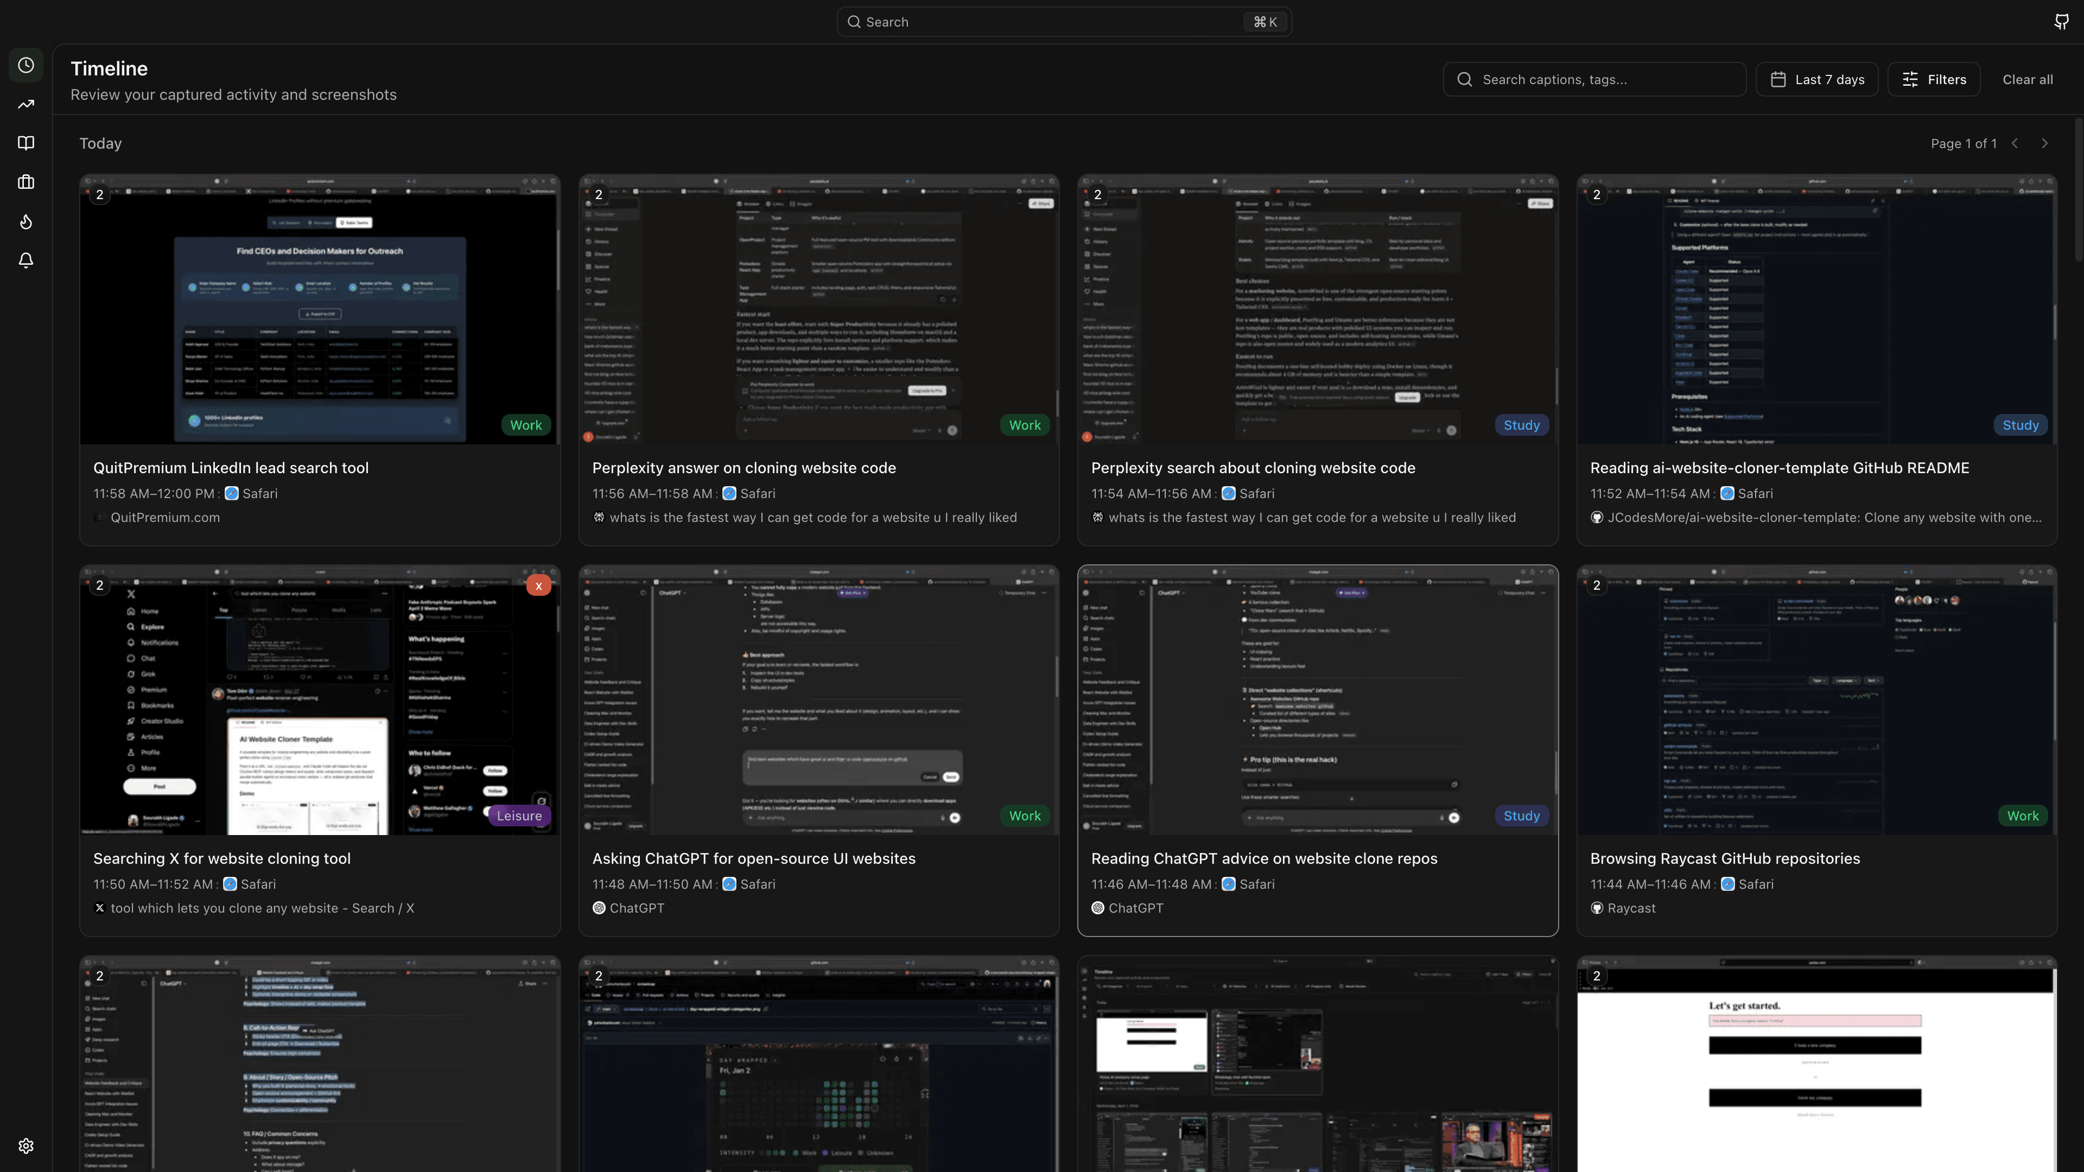Click 'tool which lets you clone any website - Search / X'
Image resolution: width=2084 pixels, height=1172 pixels.
tap(262, 908)
